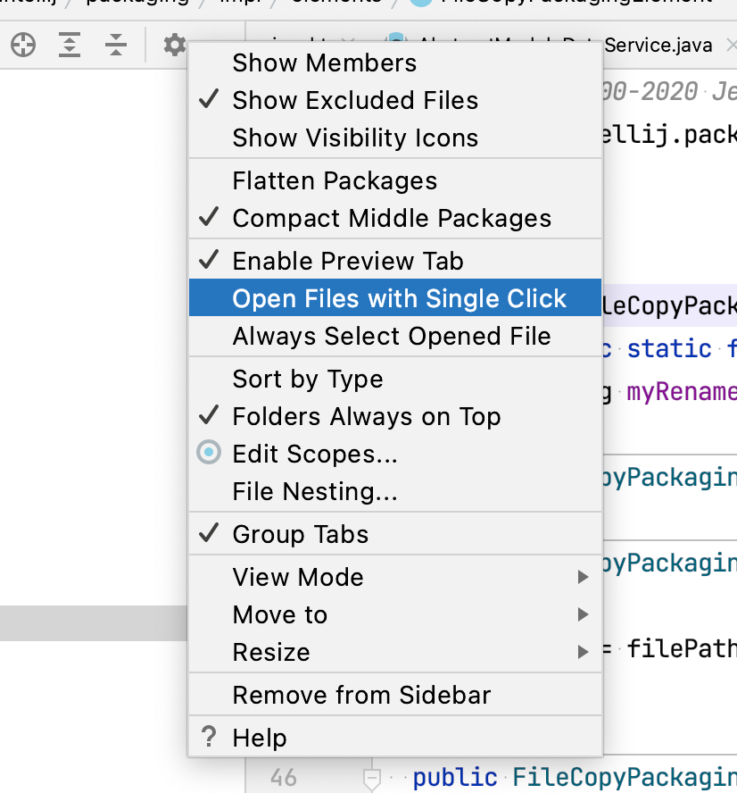Click the Expand All toolbar icon

point(70,46)
